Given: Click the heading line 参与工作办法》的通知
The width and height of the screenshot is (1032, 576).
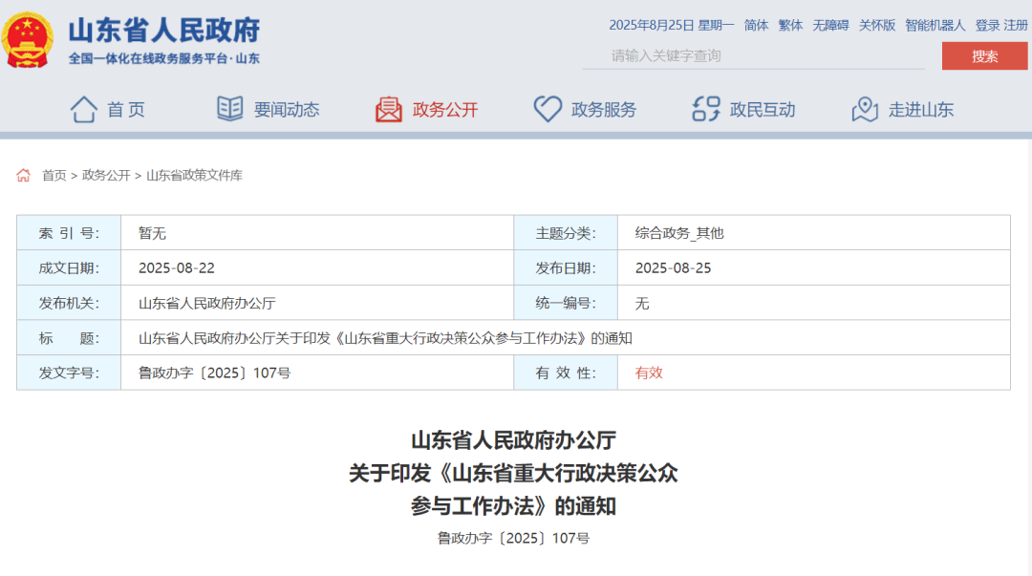Looking at the screenshot, I should 513,506.
